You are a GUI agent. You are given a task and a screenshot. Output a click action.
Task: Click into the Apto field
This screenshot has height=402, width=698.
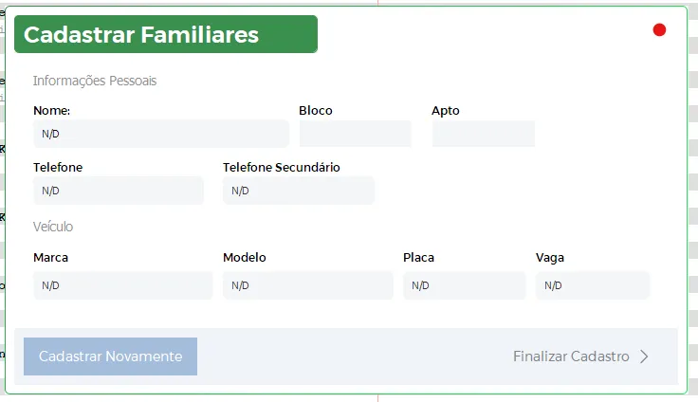click(483, 134)
